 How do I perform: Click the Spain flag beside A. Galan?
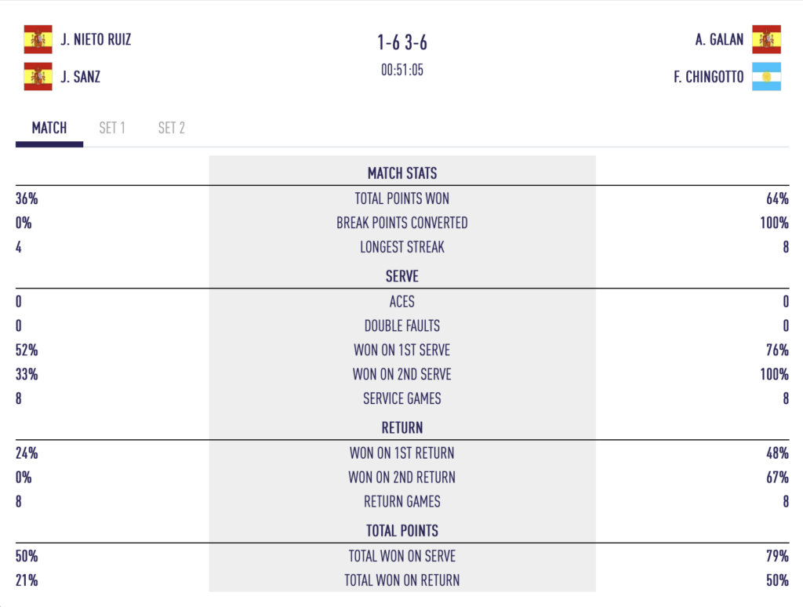click(x=766, y=39)
